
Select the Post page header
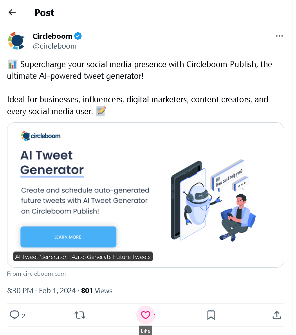pyautogui.click(x=44, y=13)
